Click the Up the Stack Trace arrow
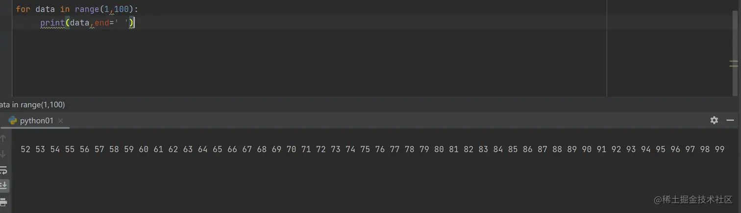741x213 pixels. 3,138
